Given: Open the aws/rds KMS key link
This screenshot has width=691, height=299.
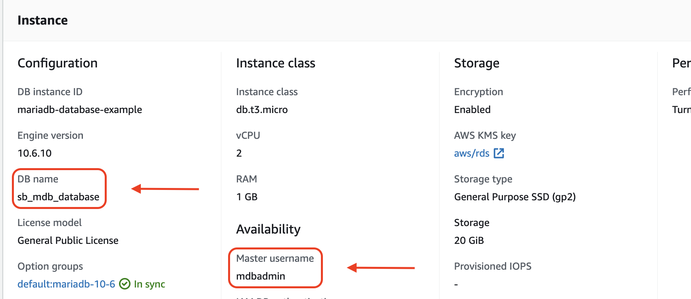Looking at the screenshot, I should coord(472,153).
